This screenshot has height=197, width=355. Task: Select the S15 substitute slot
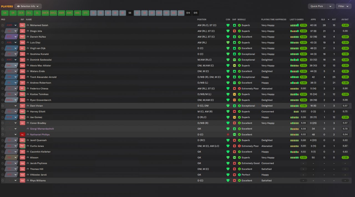coord(196,13)
